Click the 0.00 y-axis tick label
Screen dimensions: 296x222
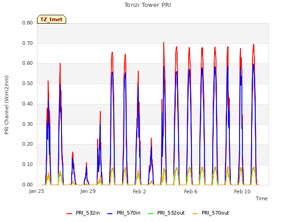point(28,185)
